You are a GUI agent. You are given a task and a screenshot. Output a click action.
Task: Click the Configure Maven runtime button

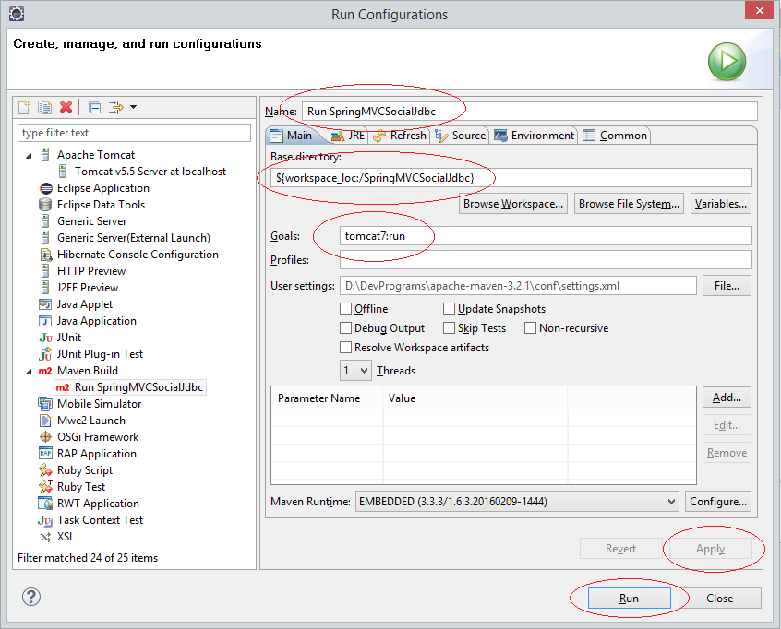(717, 502)
